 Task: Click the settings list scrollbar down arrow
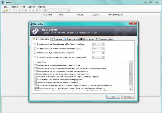coord(131,90)
